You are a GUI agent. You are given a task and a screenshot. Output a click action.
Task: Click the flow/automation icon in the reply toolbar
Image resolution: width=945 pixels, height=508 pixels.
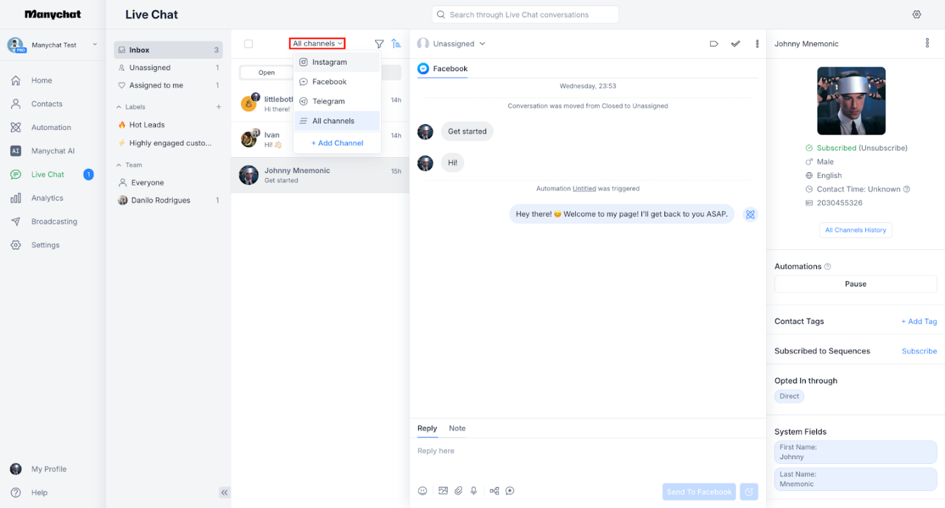494,491
